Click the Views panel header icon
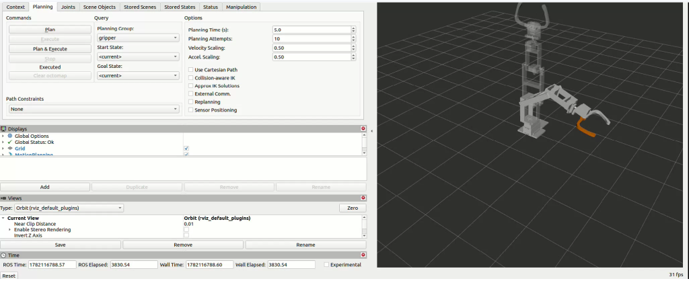 pyautogui.click(x=3, y=198)
